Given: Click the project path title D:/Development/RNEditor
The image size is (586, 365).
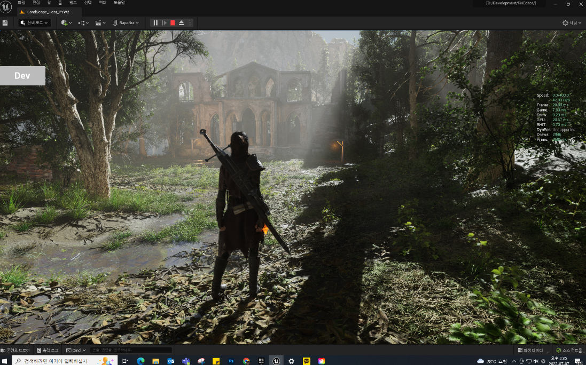Looking at the screenshot, I should coord(511,3).
